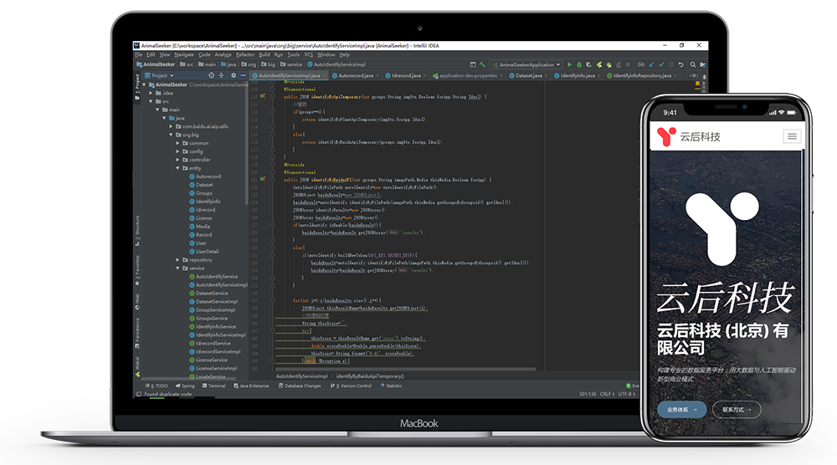The height and width of the screenshot is (465, 837).
Task: Click identifyByBaiduApiTemporary() editor breadcrumb
Action: pos(370,376)
